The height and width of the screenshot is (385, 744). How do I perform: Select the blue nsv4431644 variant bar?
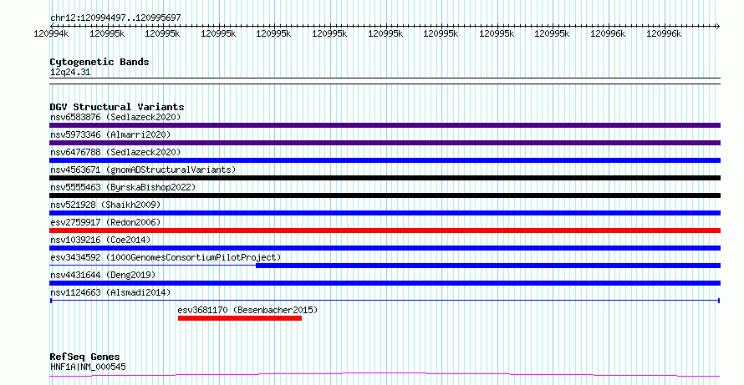click(385, 283)
